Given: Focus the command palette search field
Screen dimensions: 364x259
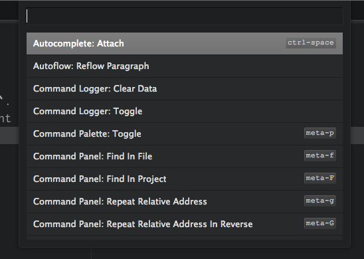Looking at the screenshot, I should (x=185, y=16).
